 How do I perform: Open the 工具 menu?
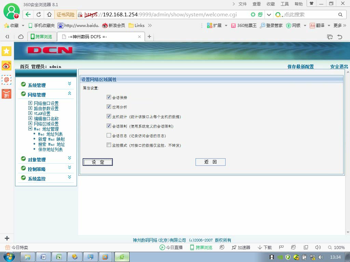pos(285,4)
